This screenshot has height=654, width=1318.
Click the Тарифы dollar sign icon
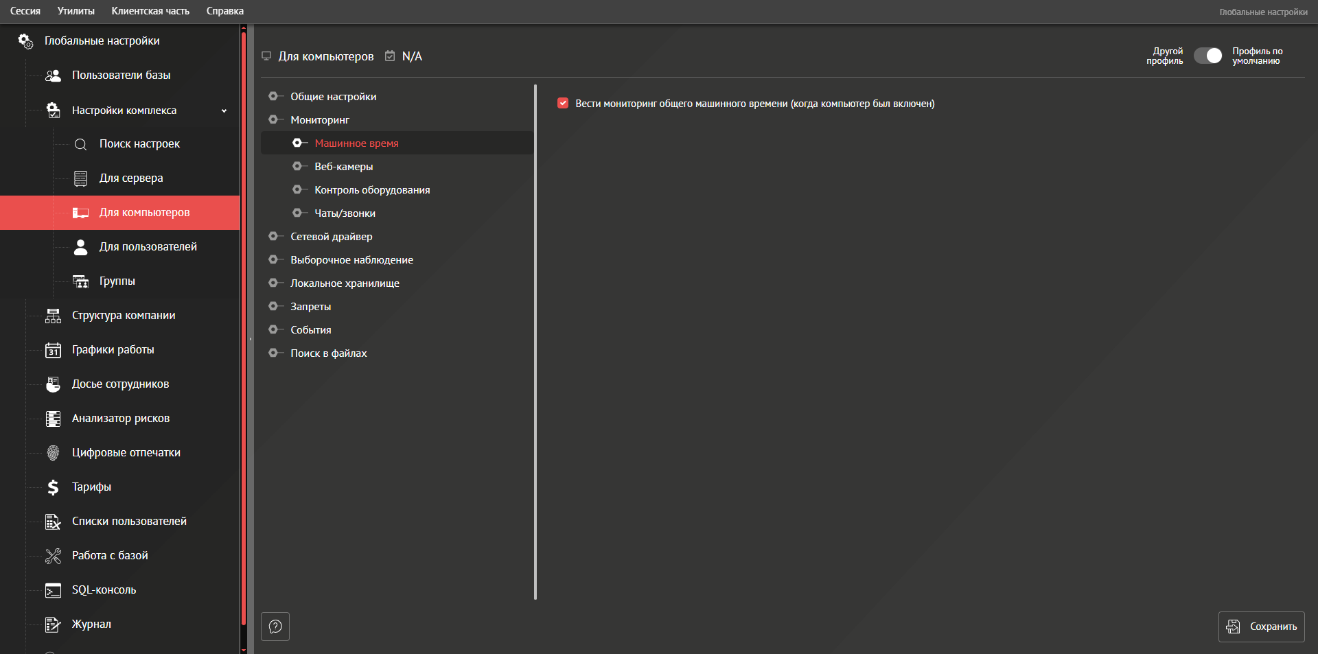53,487
